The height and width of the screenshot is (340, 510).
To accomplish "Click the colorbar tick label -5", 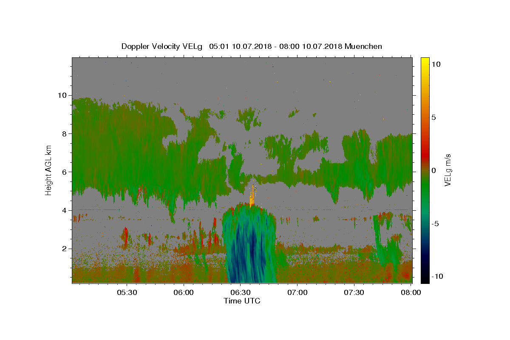I will tap(436, 224).
